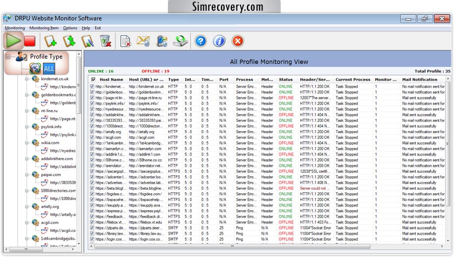Click the delete profile trash icon
This screenshot has width=454, height=257.
click(106, 41)
